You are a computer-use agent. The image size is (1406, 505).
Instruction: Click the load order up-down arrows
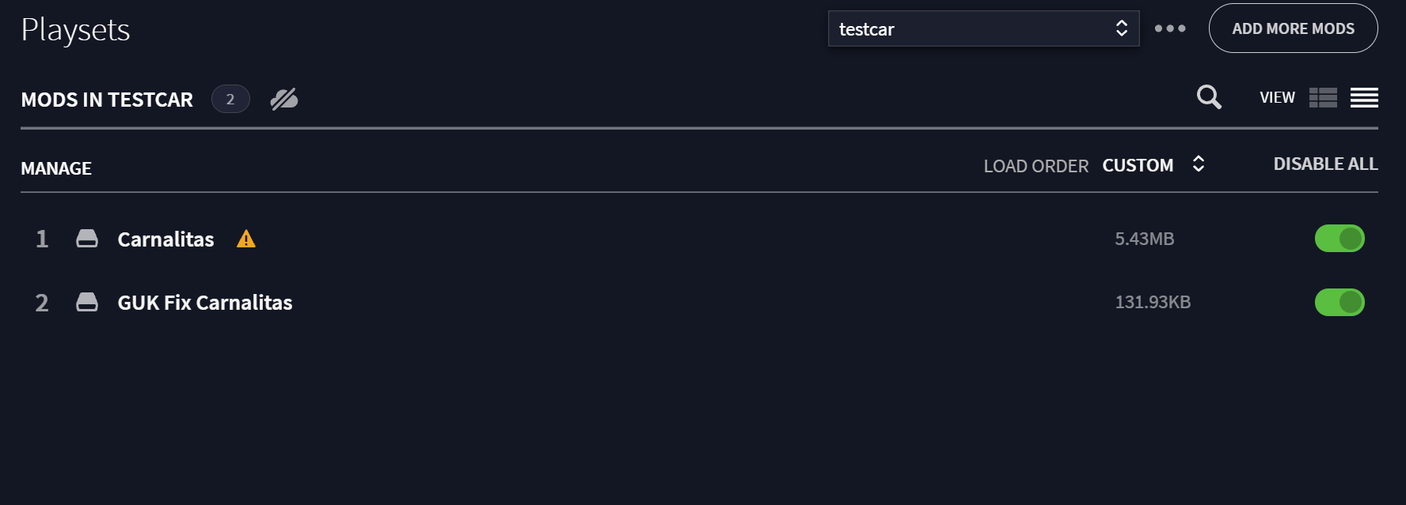[x=1199, y=164]
